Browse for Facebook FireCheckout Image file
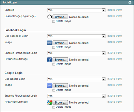This screenshot has height=112, width=134. (x=60, y=60)
